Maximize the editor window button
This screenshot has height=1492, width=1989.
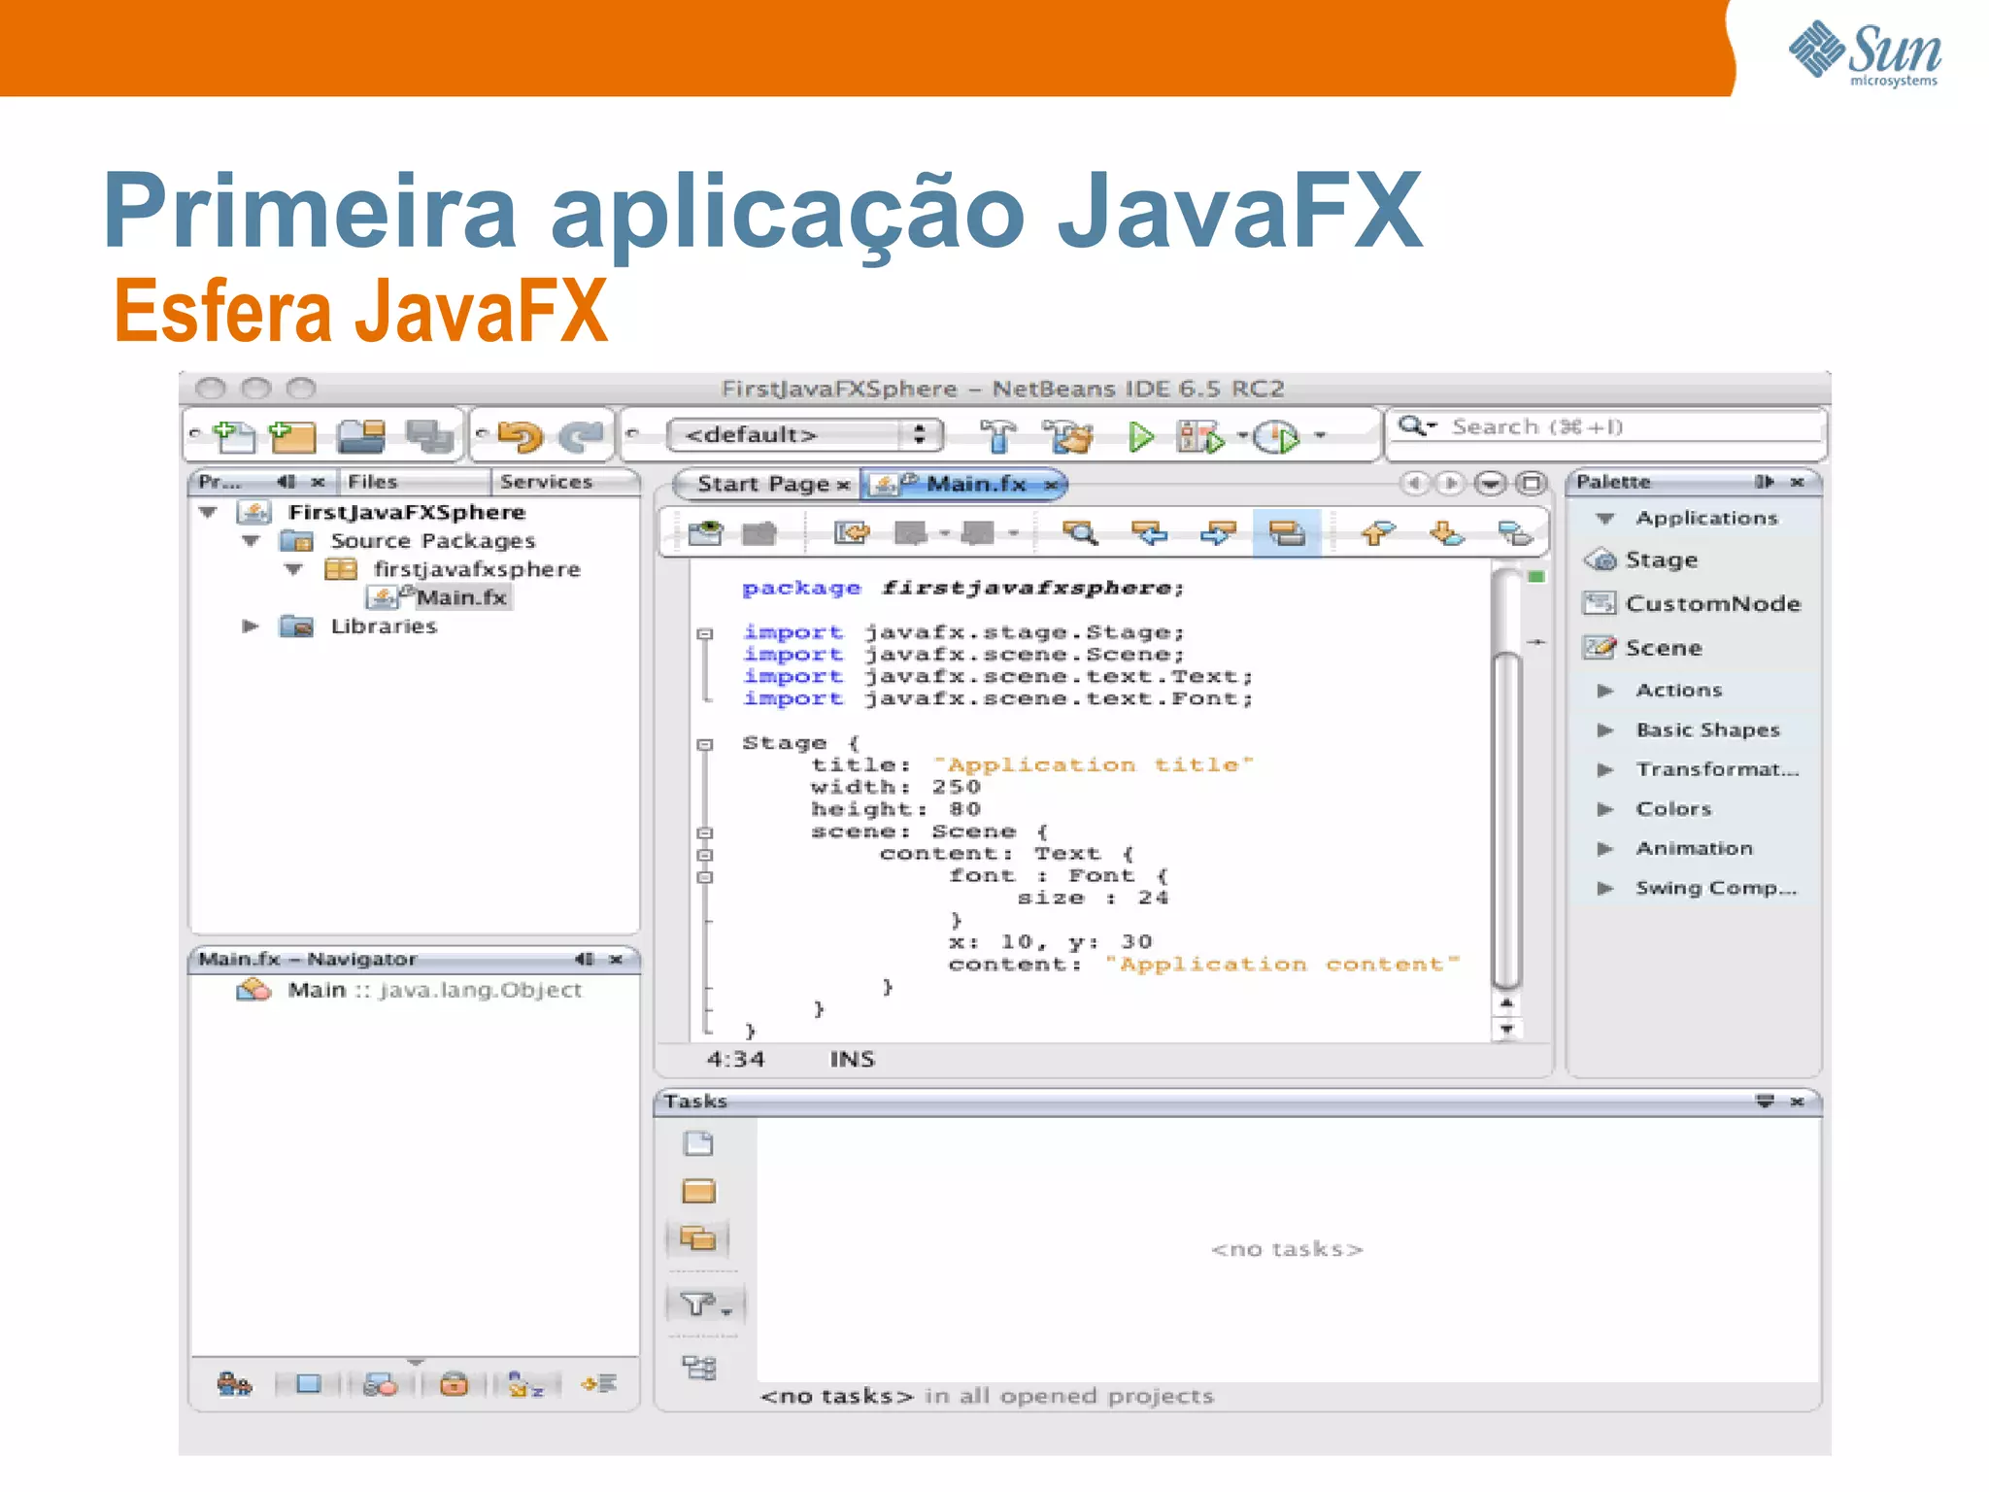click(1532, 483)
